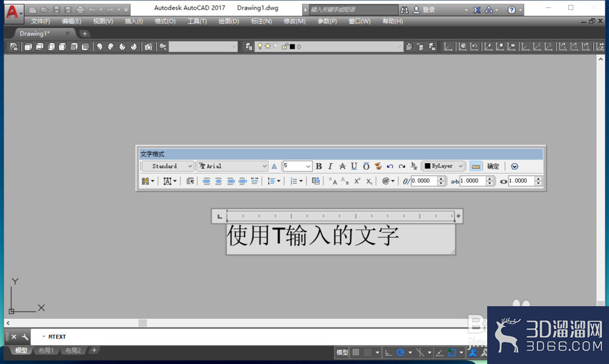Align paragraph text left
The height and width of the screenshot is (364, 609).
(206, 181)
